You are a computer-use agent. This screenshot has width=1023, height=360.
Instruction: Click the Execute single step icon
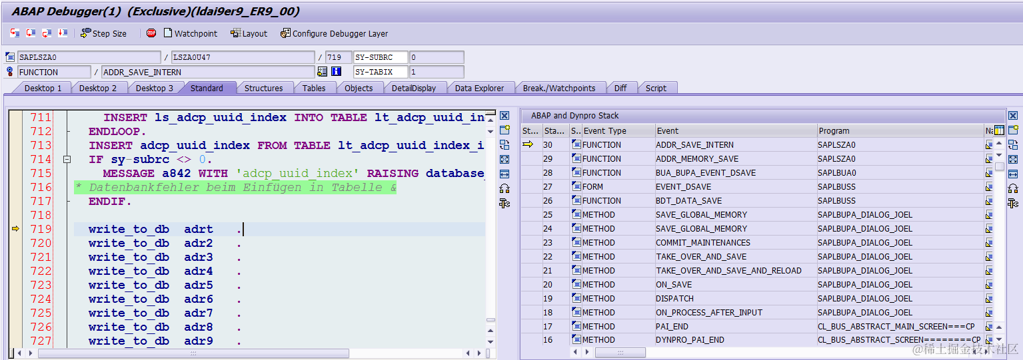pyautogui.click(x=31, y=33)
